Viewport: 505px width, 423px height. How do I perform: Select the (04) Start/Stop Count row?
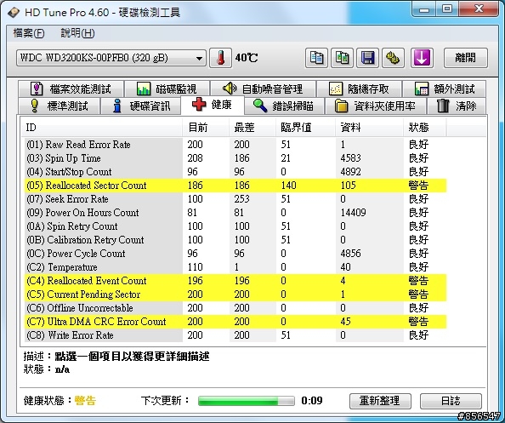(x=235, y=172)
